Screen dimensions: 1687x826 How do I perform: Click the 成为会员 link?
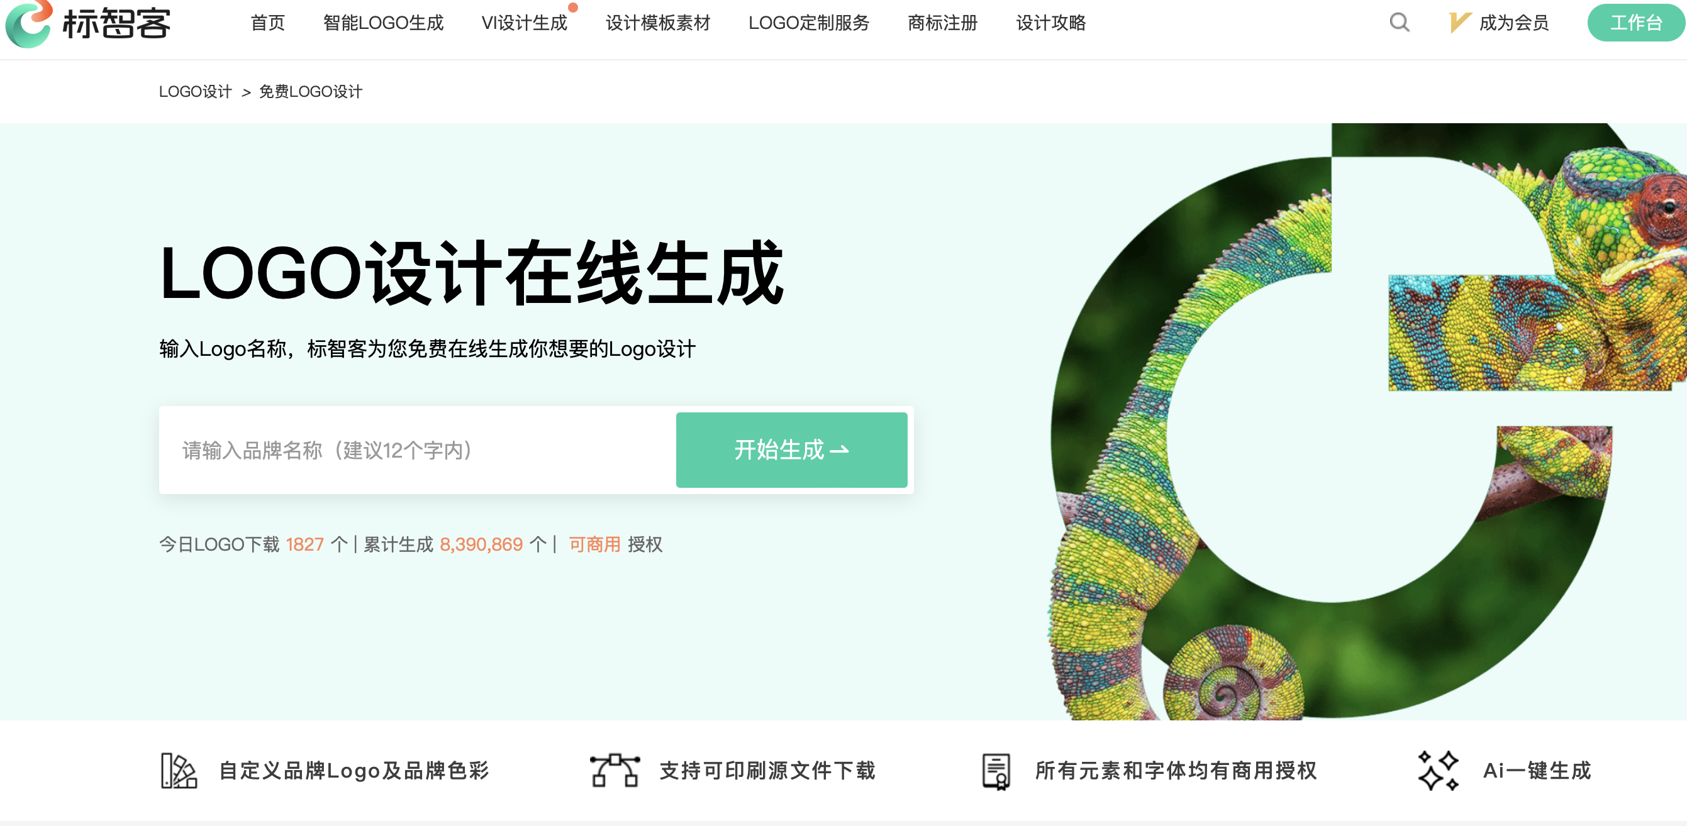1513,23
